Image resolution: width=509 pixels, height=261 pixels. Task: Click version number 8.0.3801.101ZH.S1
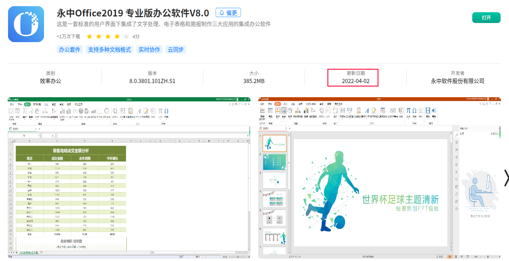click(152, 81)
